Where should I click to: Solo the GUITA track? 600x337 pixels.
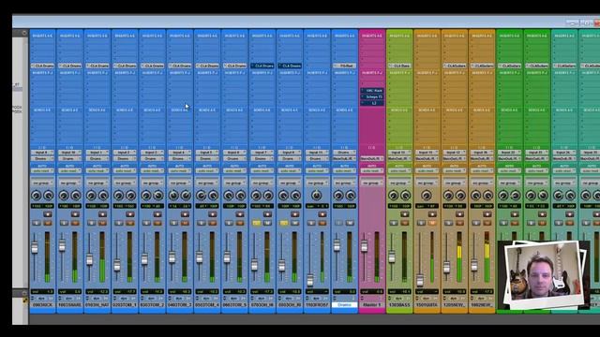pyautogui.click(x=421, y=223)
